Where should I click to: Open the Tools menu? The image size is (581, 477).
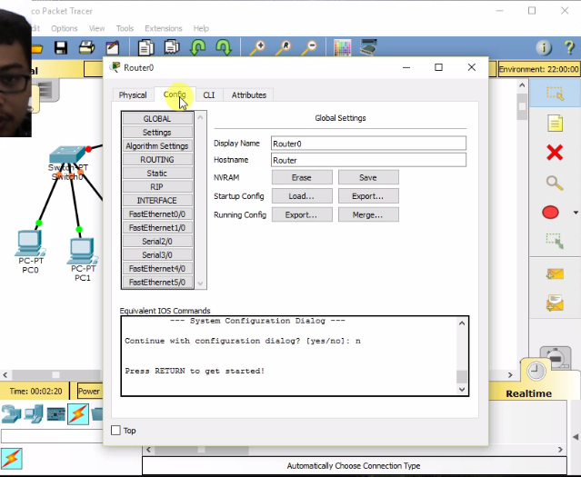(x=125, y=28)
